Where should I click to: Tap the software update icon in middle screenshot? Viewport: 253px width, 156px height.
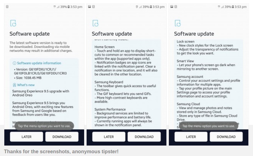point(95,23)
